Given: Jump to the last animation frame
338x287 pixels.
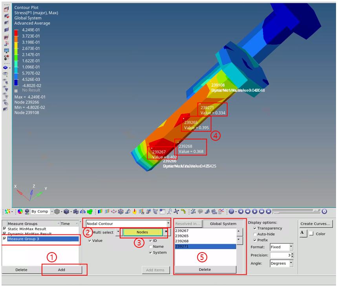Looking at the screenshot, I should 269,211.
